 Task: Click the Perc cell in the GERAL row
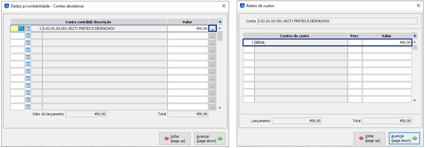355,42
